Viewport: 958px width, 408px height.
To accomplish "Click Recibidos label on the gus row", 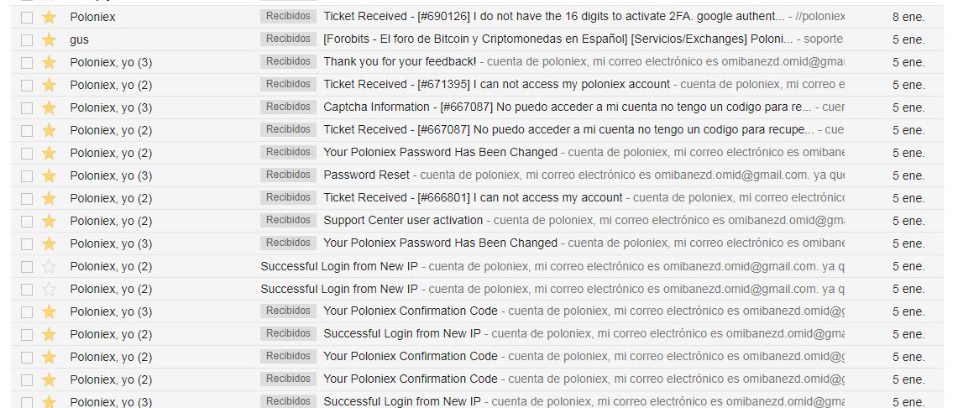I will [288, 39].
